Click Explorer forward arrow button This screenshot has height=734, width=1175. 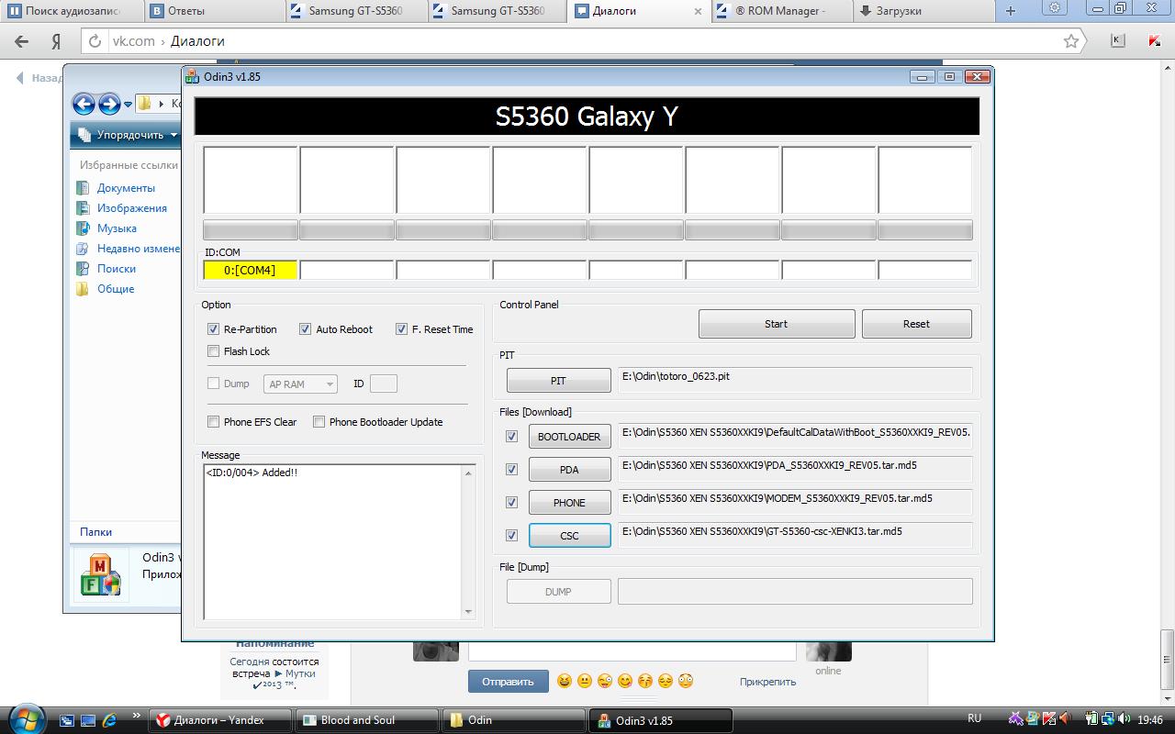109,104
